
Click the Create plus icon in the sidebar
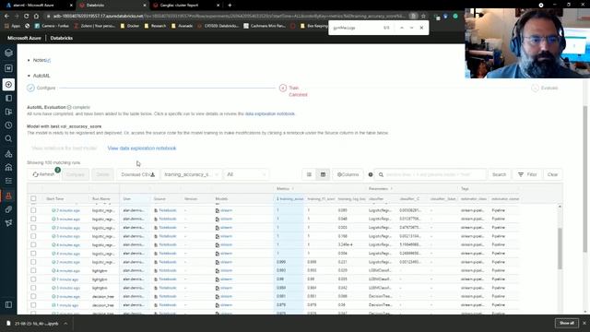pyautogui.click(x=8, y=84)
